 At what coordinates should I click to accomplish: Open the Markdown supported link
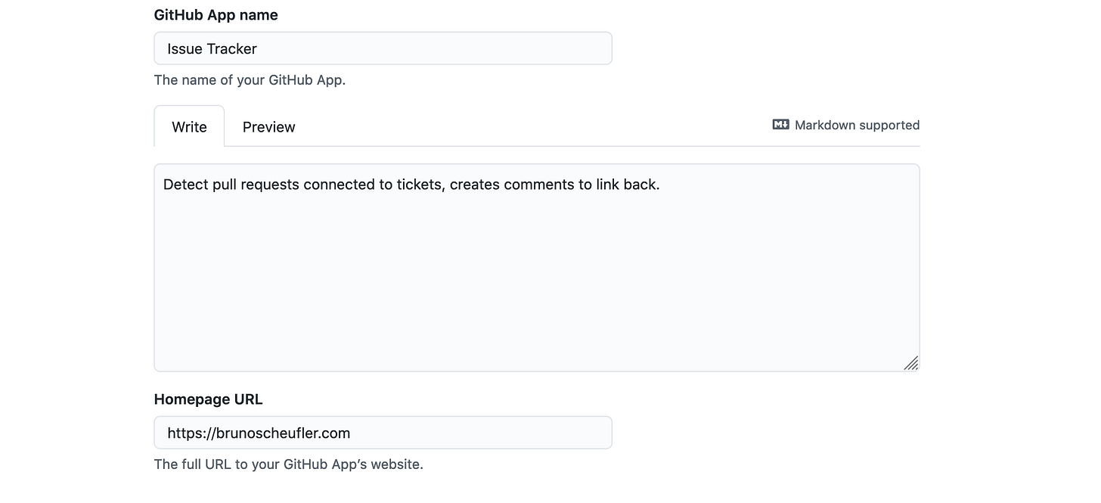click(846, 125)
